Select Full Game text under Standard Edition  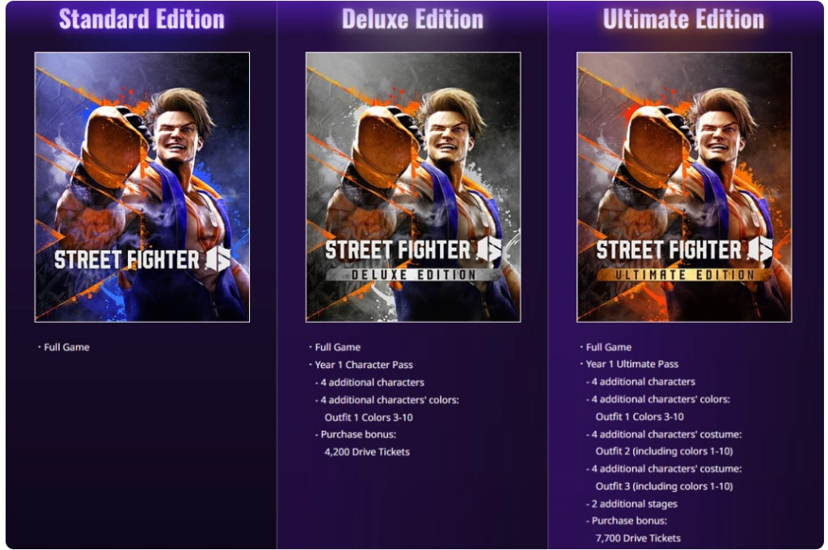66,347
